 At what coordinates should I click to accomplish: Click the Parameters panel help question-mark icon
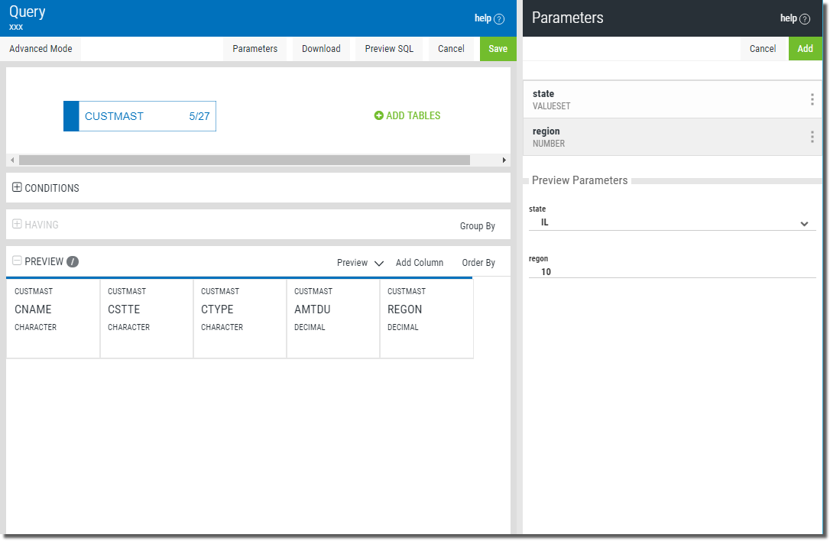pos(805,19)
